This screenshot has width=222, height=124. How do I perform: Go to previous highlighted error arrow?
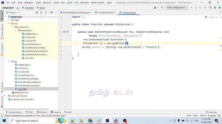point(216,17)
